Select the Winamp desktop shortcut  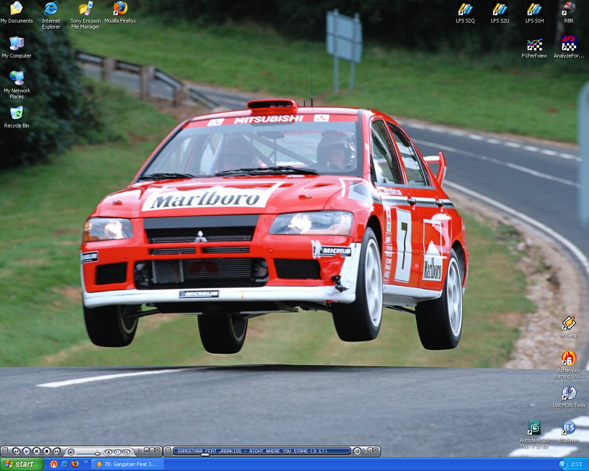569,327
